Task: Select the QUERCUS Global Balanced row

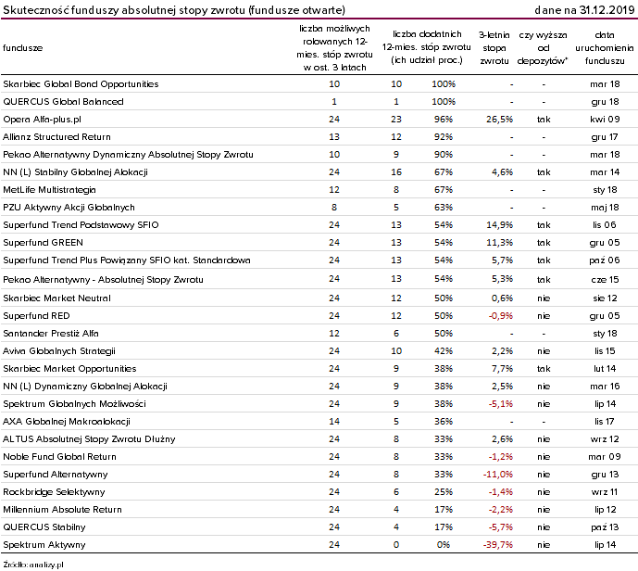Action: pos(319,101)
